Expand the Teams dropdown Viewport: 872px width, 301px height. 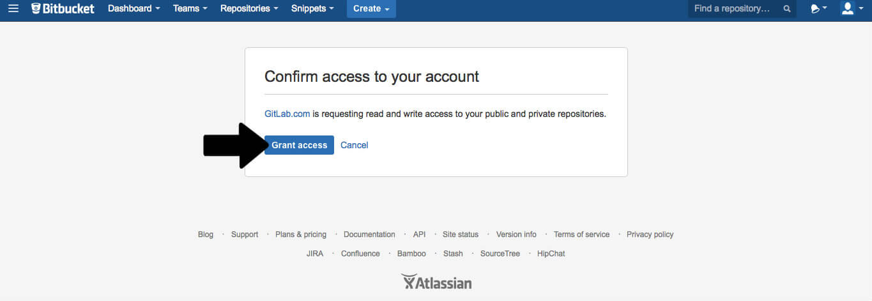tap(190, 9)
